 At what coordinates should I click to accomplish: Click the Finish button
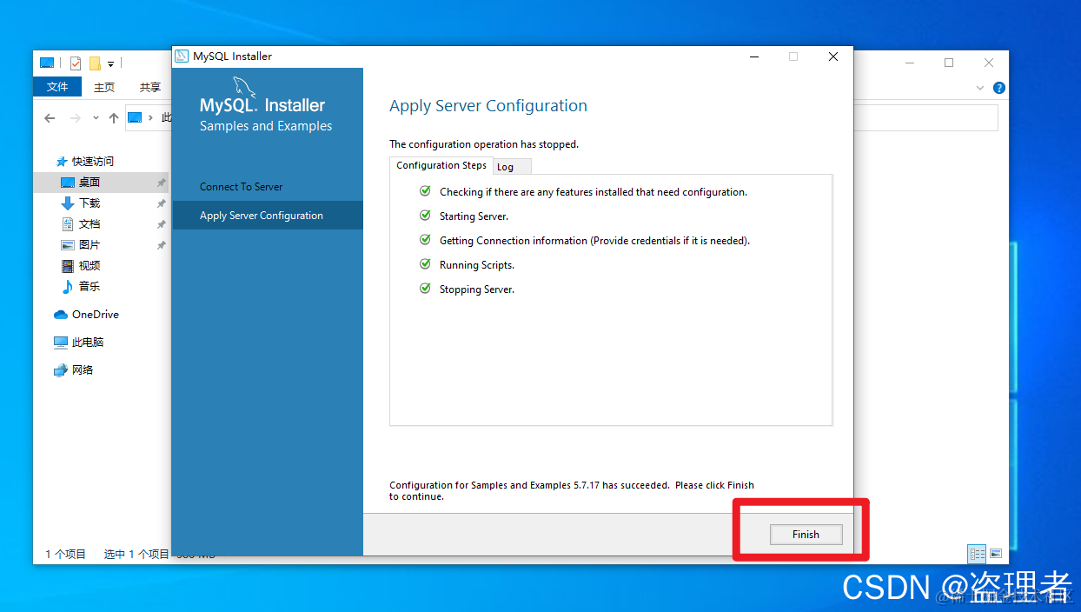pos(806,535)
